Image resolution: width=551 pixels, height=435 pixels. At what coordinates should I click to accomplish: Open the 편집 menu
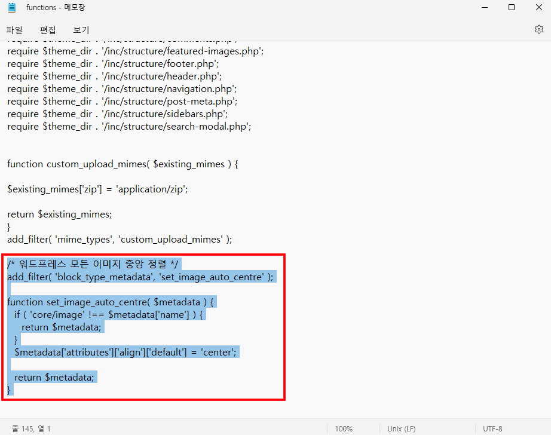[48, 30]
